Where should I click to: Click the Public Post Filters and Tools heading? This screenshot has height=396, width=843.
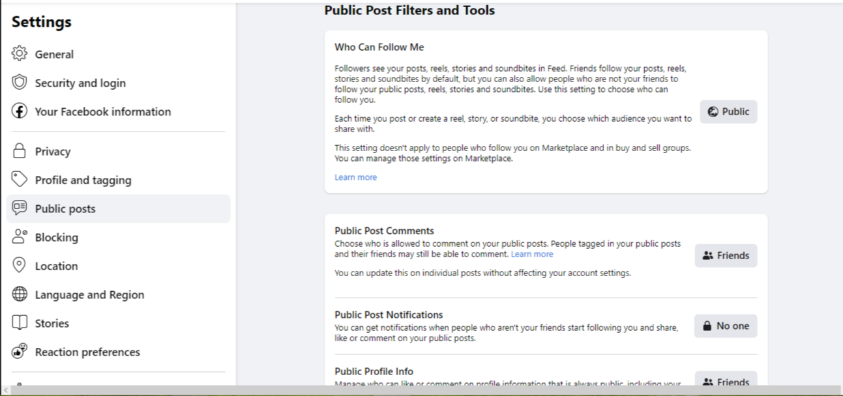(x=409, y=10)
